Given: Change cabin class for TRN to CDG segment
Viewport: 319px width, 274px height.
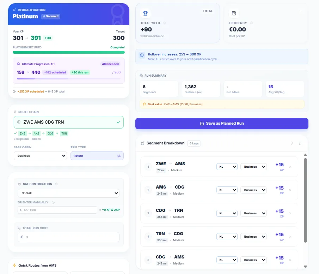Looking at the screenshot, I should 253,237.
